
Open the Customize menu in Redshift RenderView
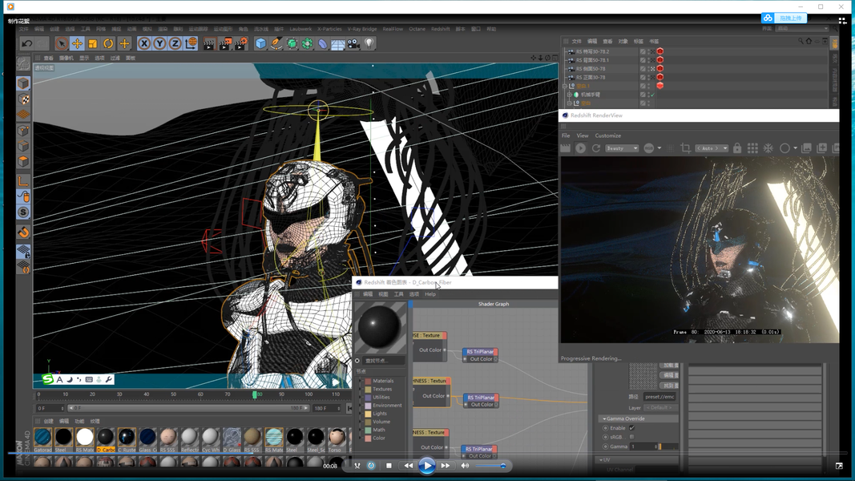pos(608,135)
